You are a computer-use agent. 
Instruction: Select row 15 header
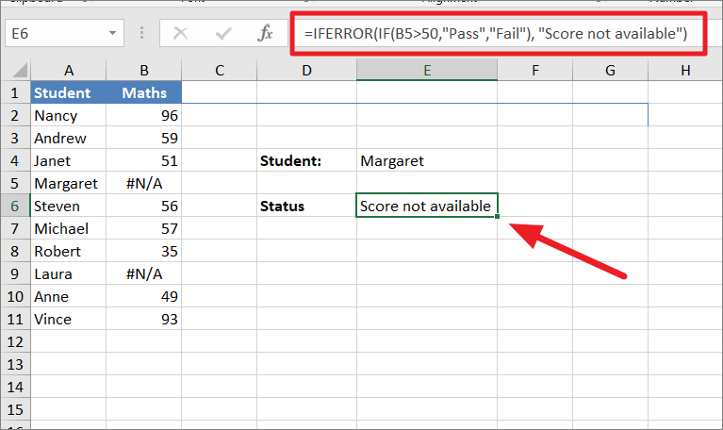(15, 409)
